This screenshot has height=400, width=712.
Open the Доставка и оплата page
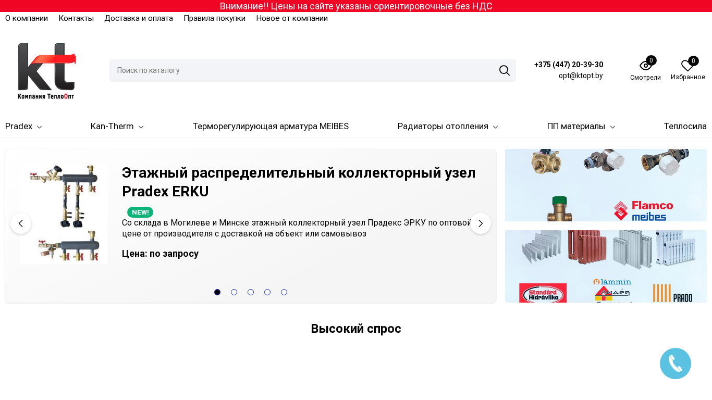[x=139, y=18]
